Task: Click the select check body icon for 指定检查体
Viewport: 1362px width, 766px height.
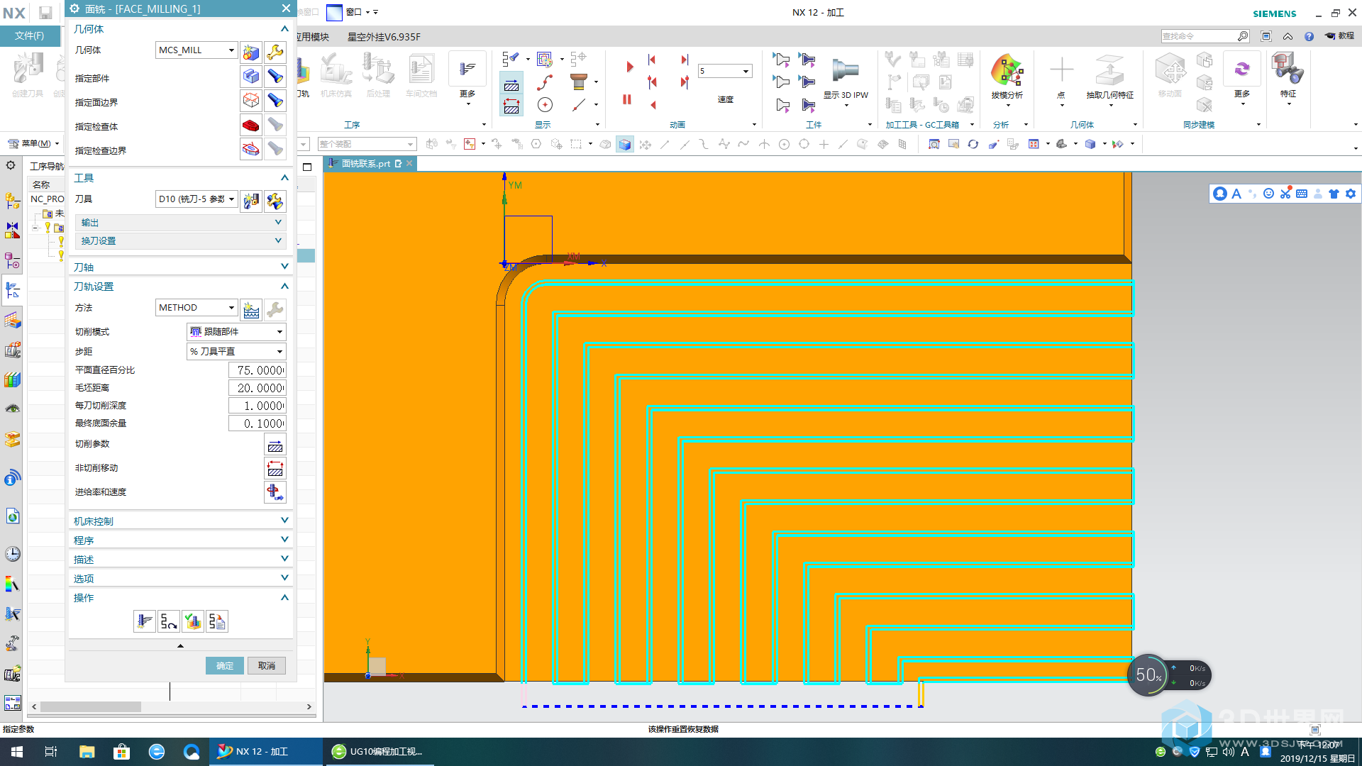Action: (x=251, y=125)
